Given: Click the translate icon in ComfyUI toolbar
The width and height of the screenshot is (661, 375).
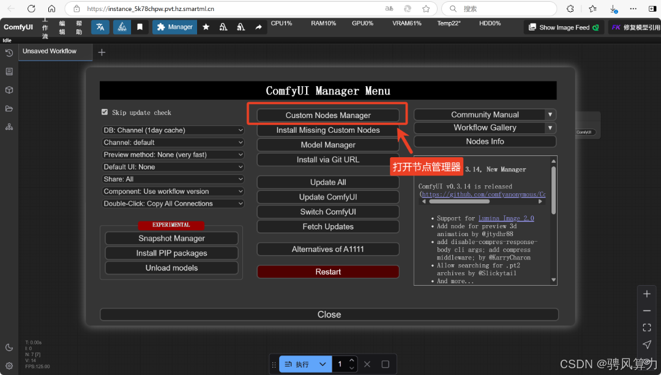Looking at the screenshot, I should 100,27.
